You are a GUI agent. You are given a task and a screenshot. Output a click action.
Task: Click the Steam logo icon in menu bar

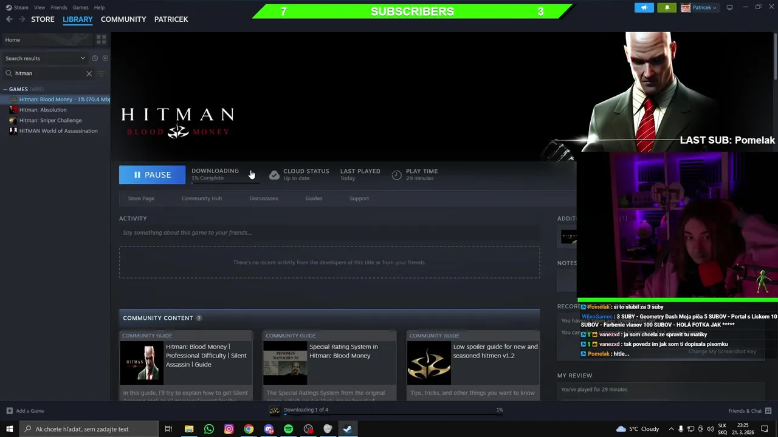coord(9,7)
